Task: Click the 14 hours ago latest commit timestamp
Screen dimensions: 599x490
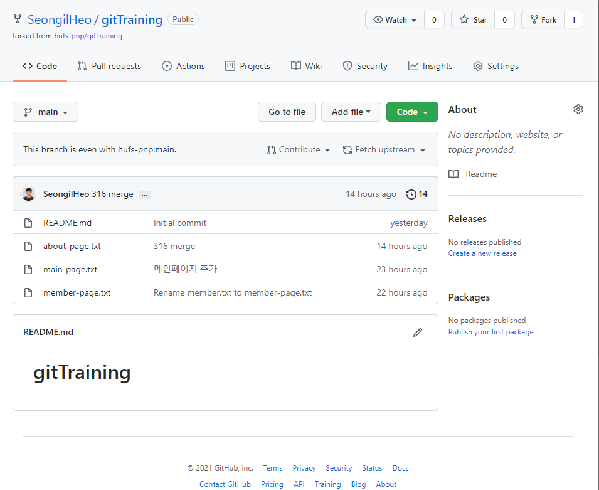Action: click(x=371, y=194)
